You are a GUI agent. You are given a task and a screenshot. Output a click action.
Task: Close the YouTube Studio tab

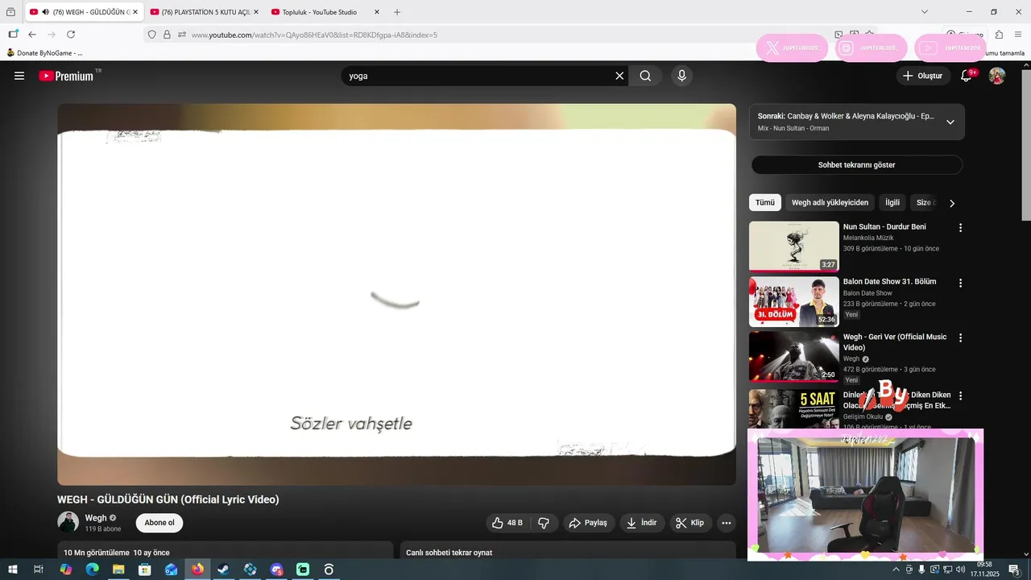(x=376, y=12)
